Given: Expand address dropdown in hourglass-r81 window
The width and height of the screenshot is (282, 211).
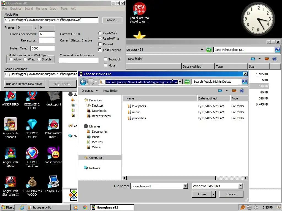Looking at the screenshot, I should 202,50.
